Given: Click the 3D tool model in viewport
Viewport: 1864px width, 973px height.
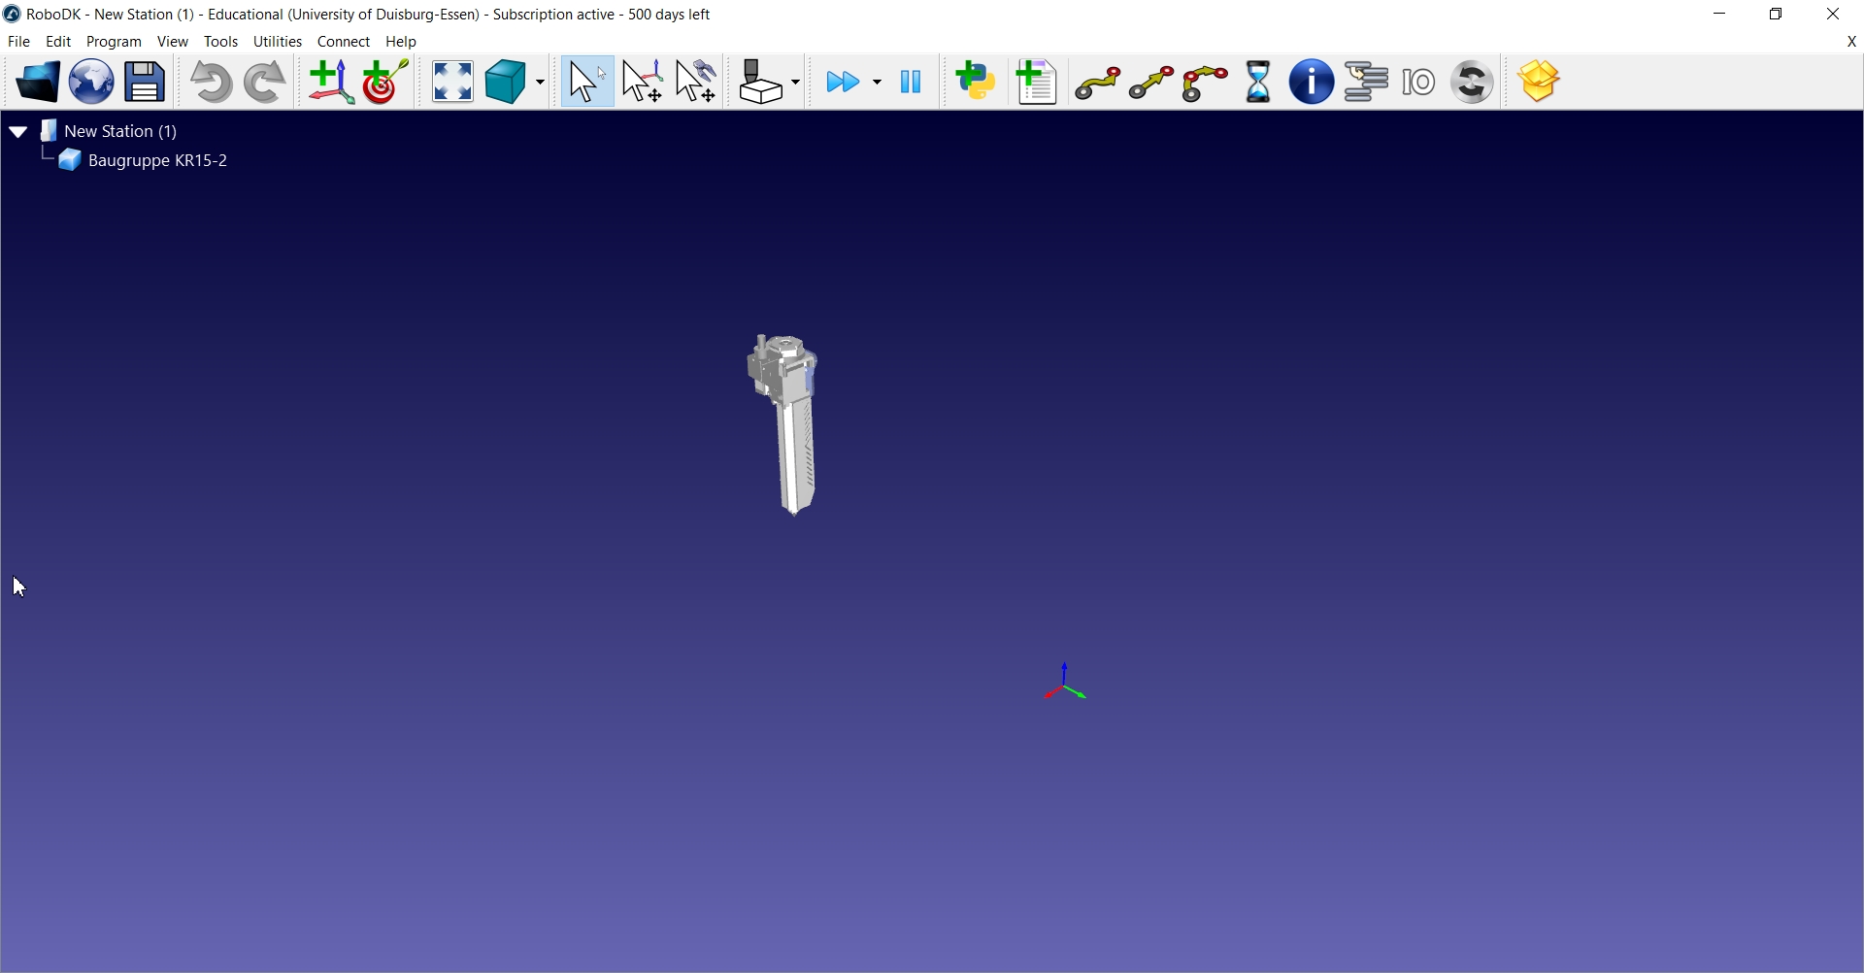Looking at the screenshot, I should pos(790,427).
